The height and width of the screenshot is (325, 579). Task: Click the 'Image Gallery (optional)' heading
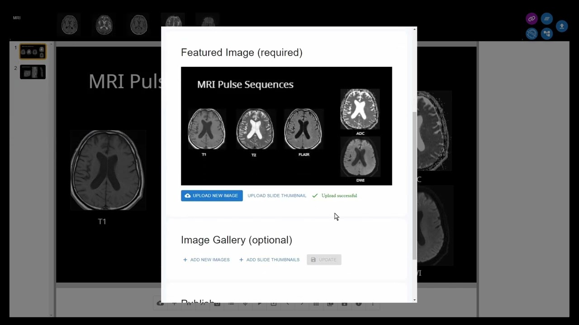pos(237,240)
